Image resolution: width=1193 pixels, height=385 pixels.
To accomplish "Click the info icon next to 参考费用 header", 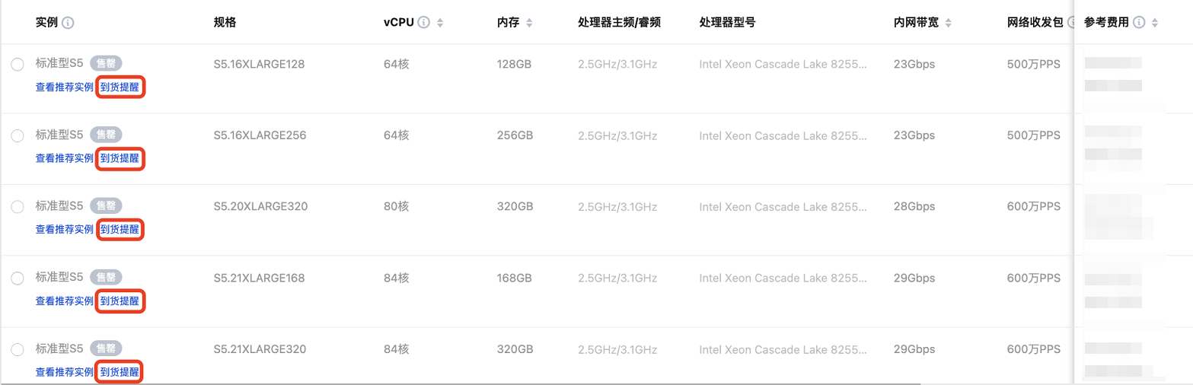I will coord(1139,23).
